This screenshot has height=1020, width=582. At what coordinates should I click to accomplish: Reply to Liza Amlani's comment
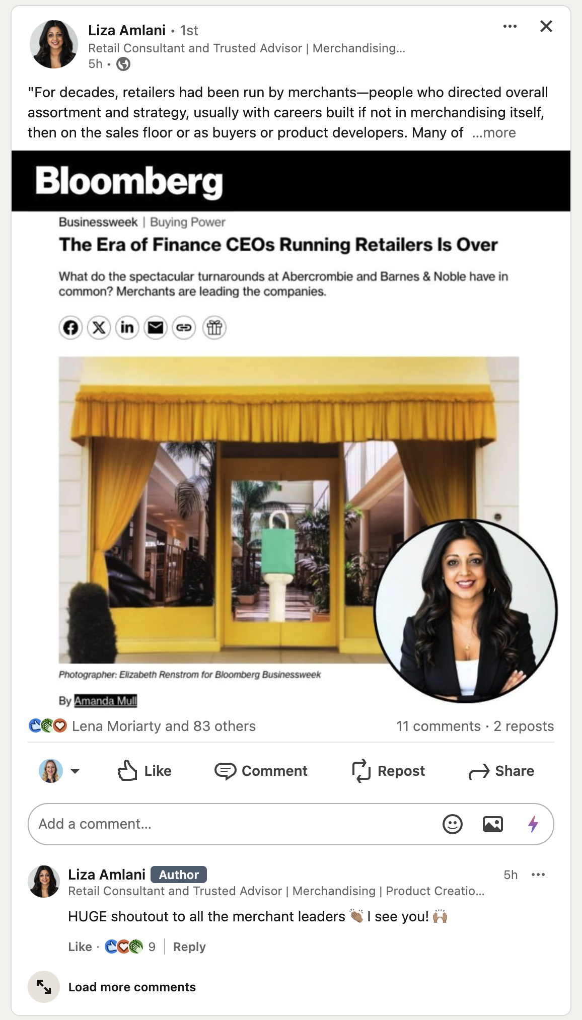[x=189, y=946]
